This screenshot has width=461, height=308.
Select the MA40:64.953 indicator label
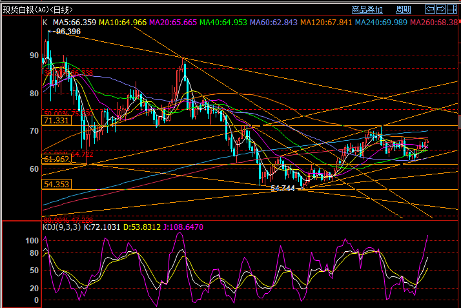pos(223,23)
